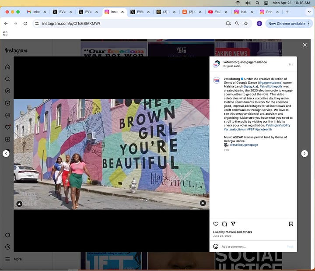Screen dimensions: 315x271
Task: Open the @gray.k.a mention in caption
Action: [x=250, y=86]
